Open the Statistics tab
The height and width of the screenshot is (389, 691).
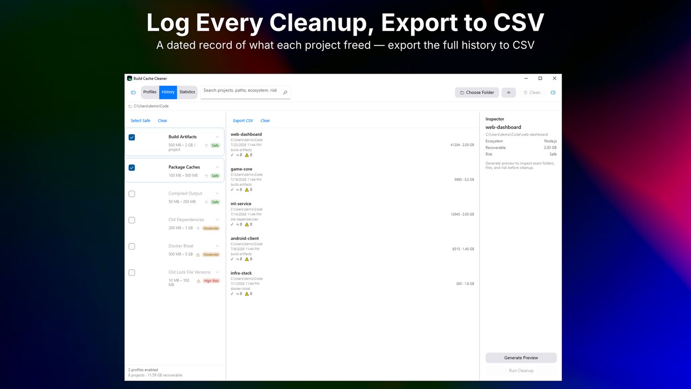[187, 92]
